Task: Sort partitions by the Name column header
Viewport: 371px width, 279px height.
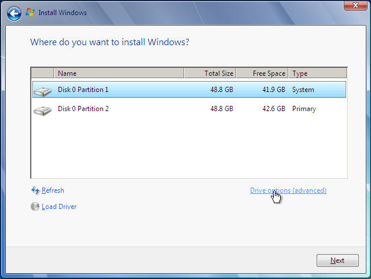Action: coord(119,74)
